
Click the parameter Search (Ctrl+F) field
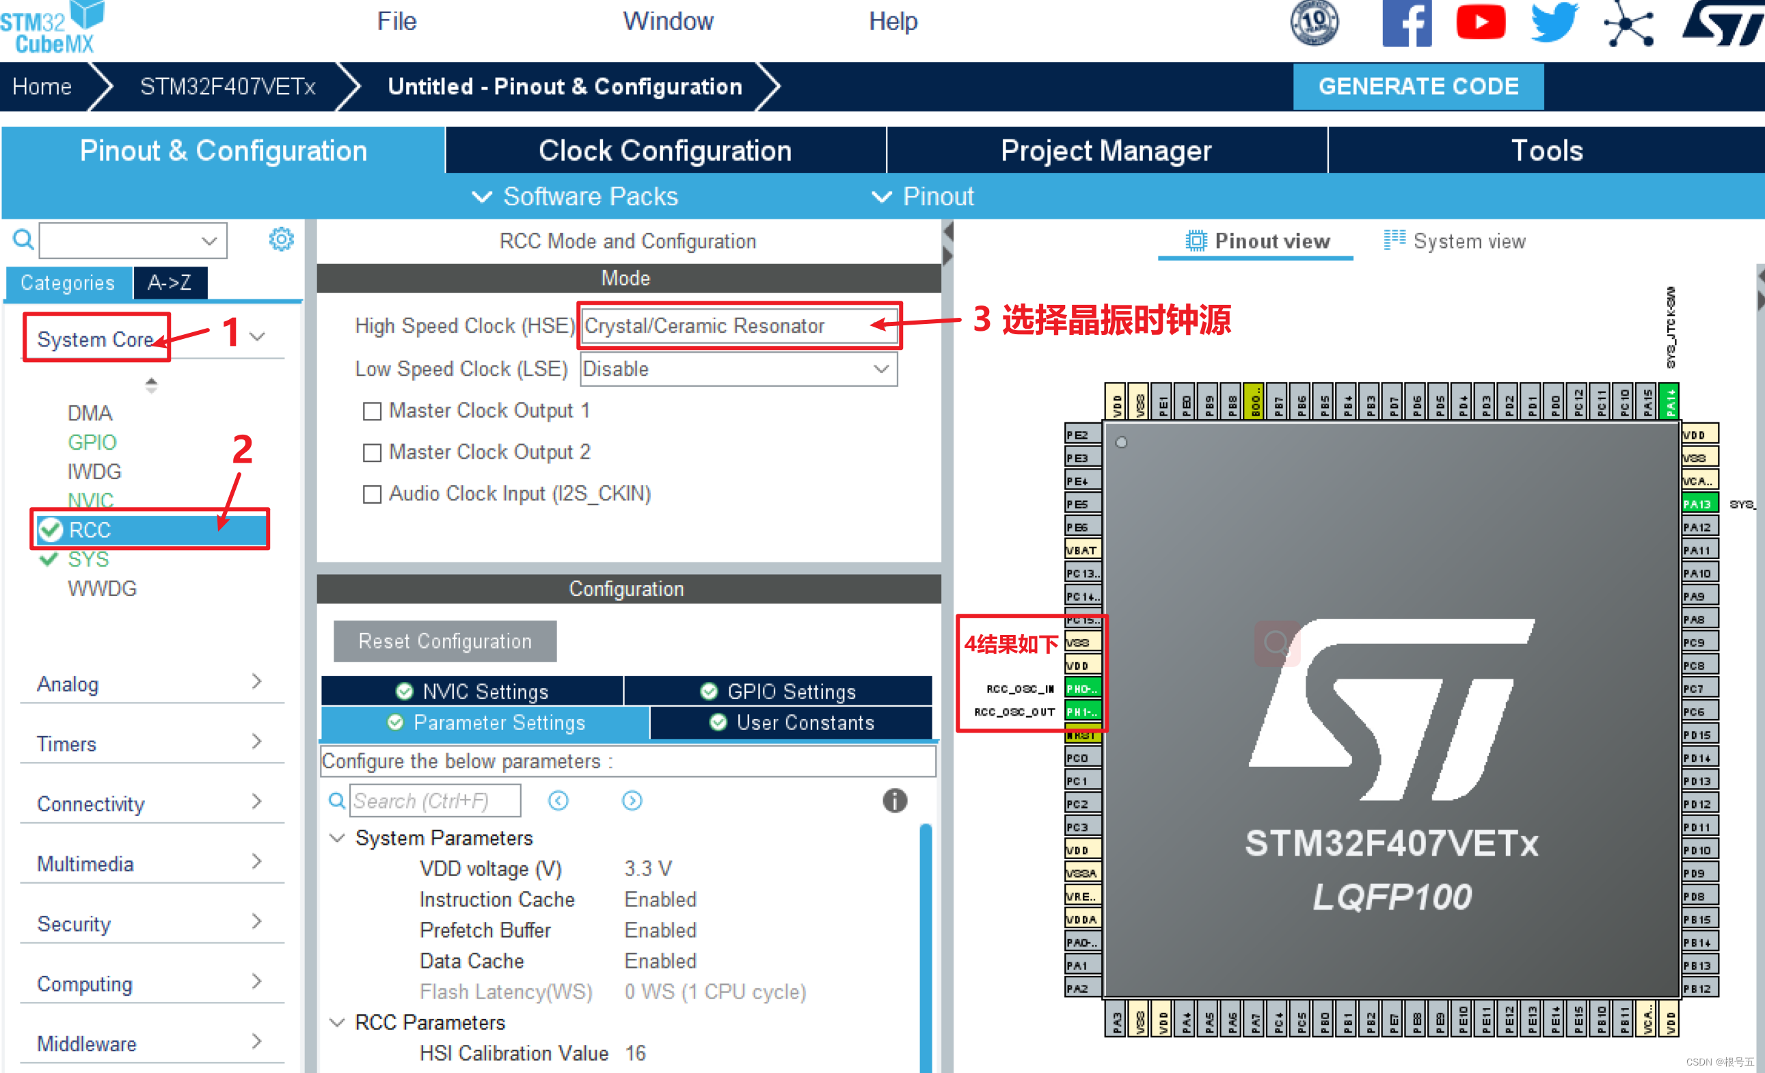(x=435, y=800)
